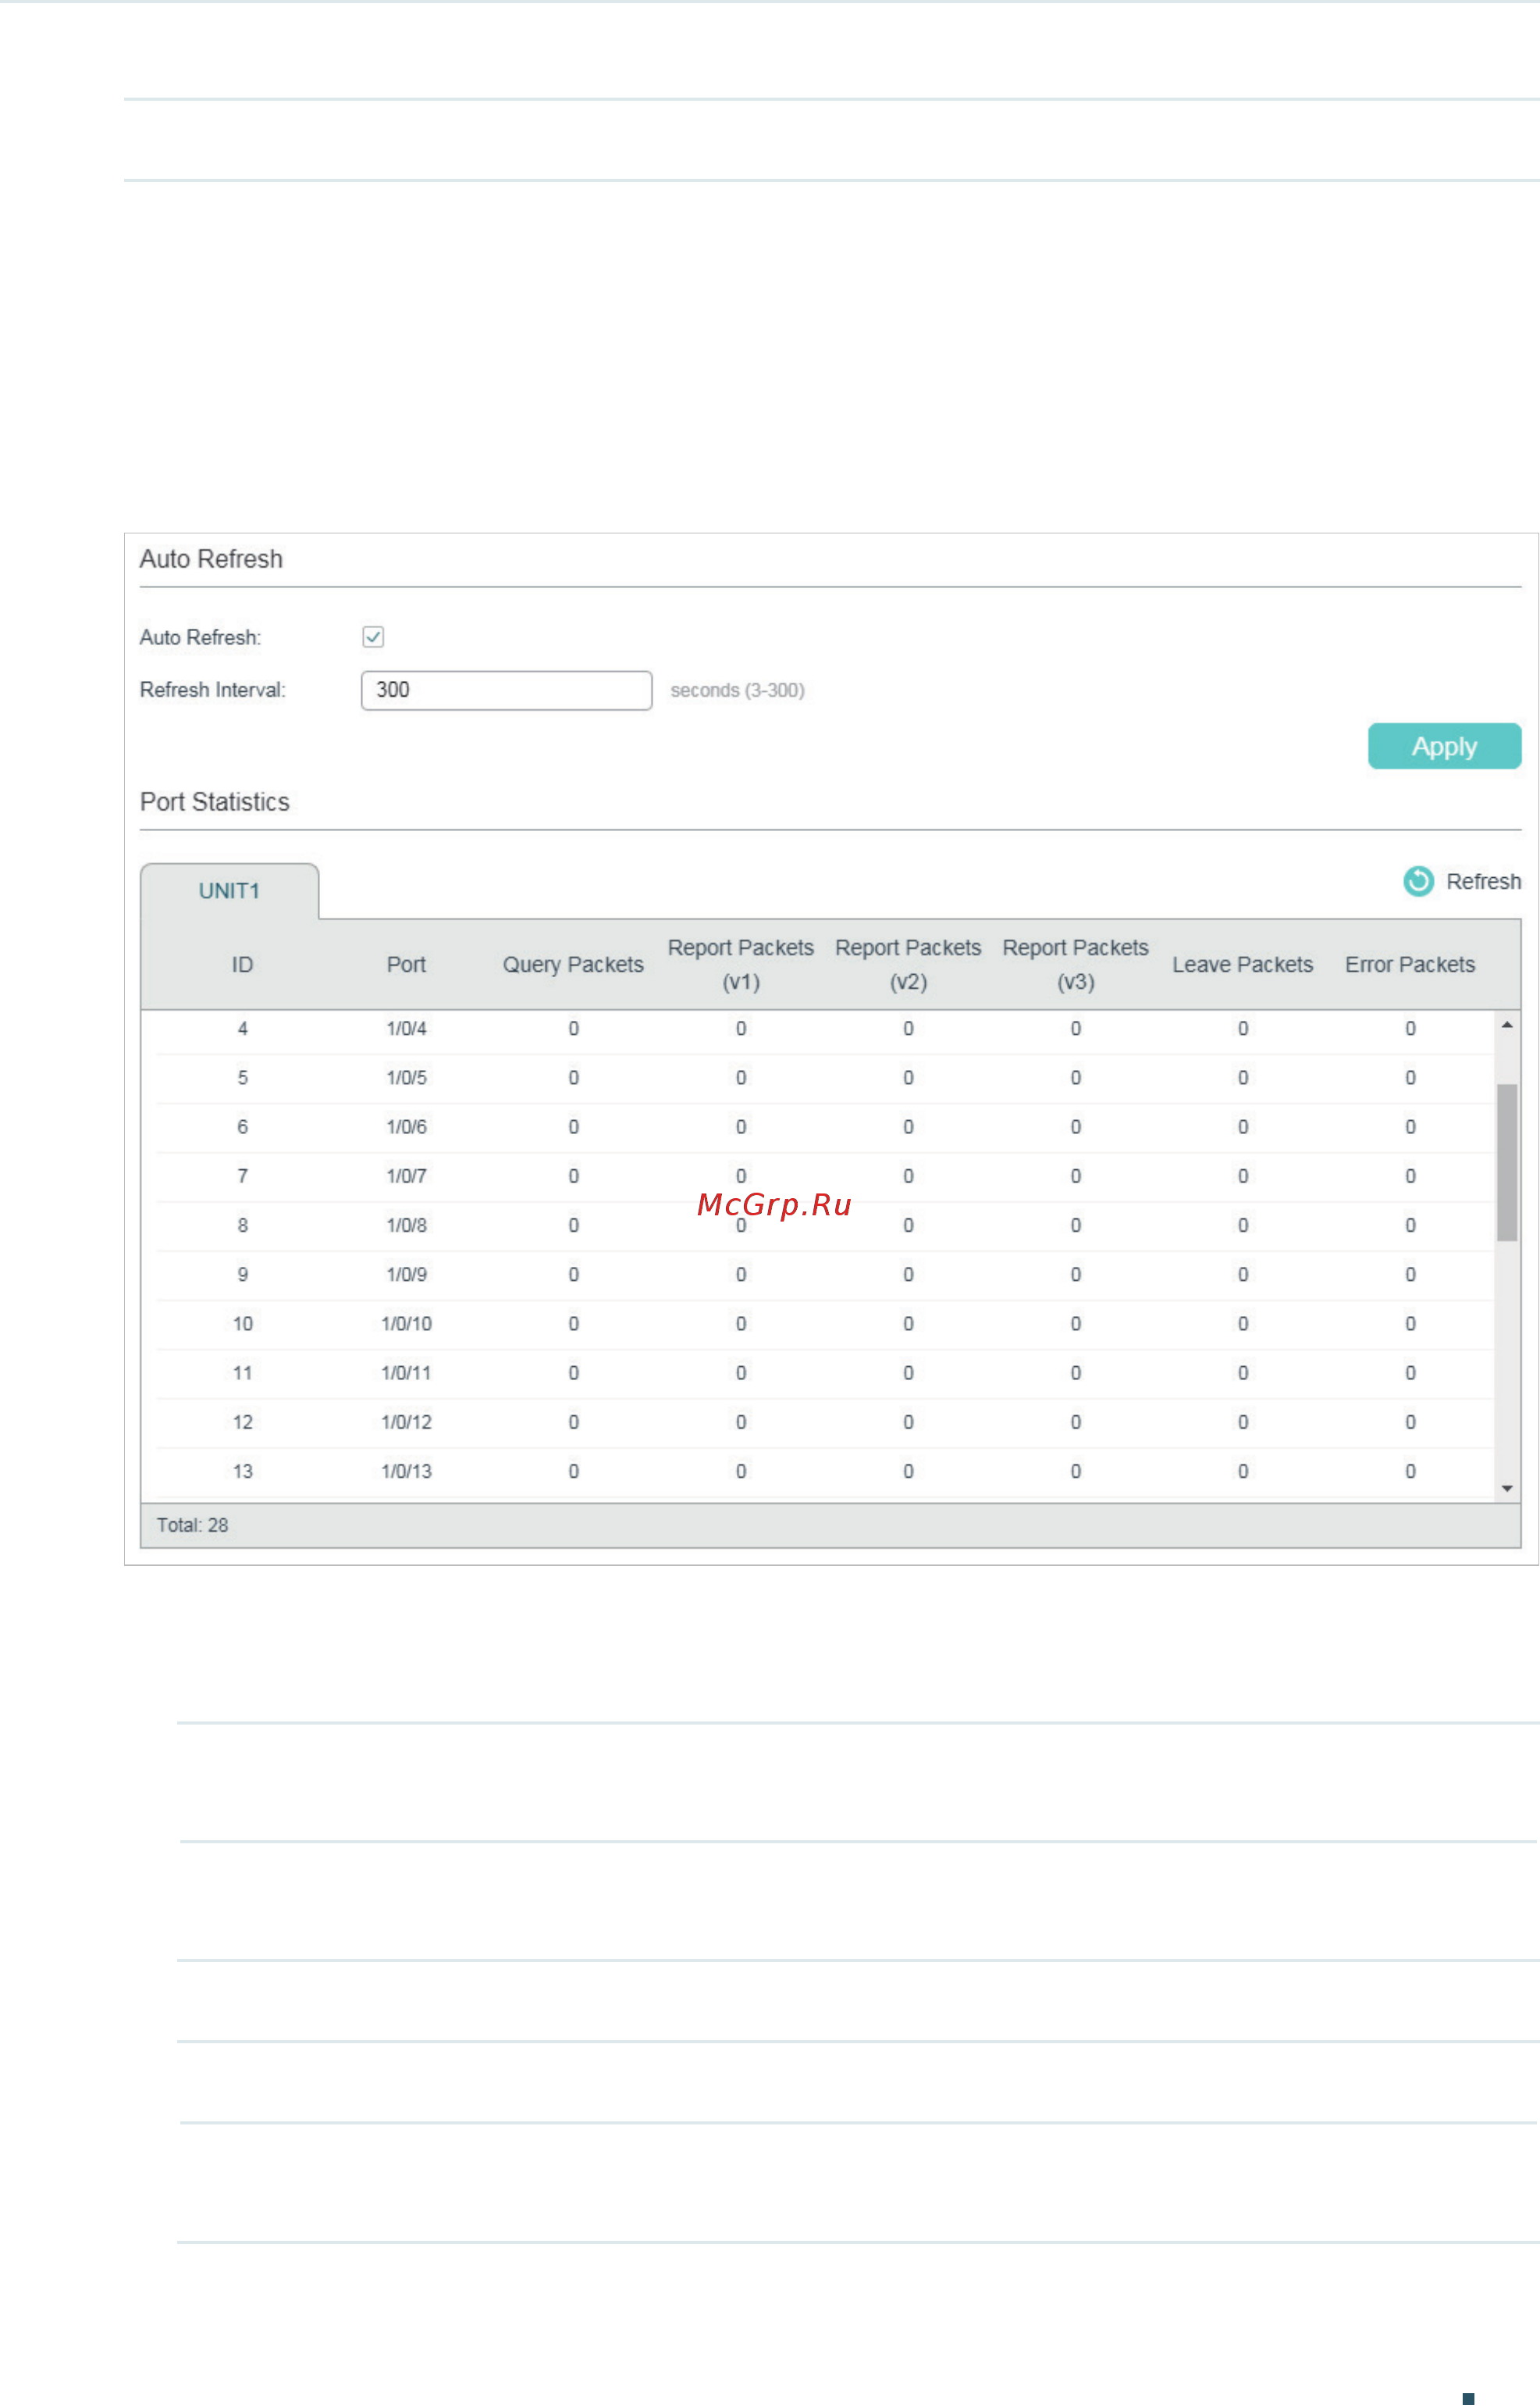Select port 1/0/5 cell
Viewport: 1540px width, 2408px height.
pos(406,1077)
